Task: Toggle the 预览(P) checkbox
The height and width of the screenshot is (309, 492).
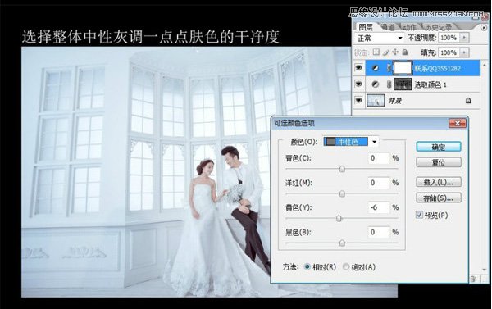Action: tap(419, 215)
